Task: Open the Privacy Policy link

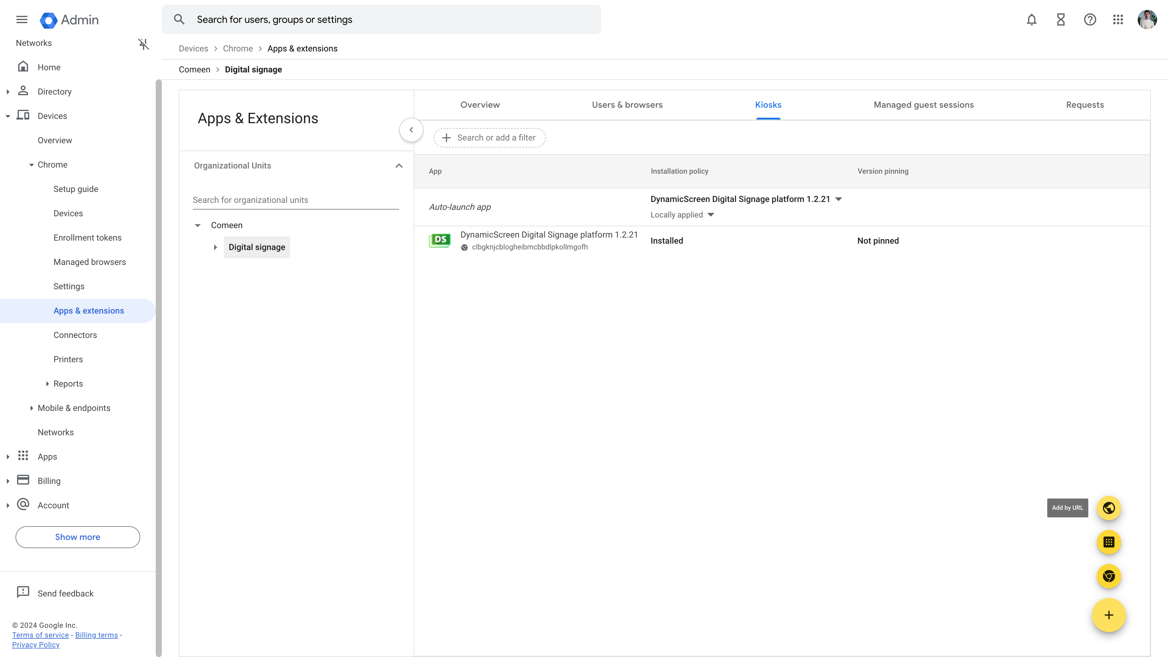Action: [36, 645]
